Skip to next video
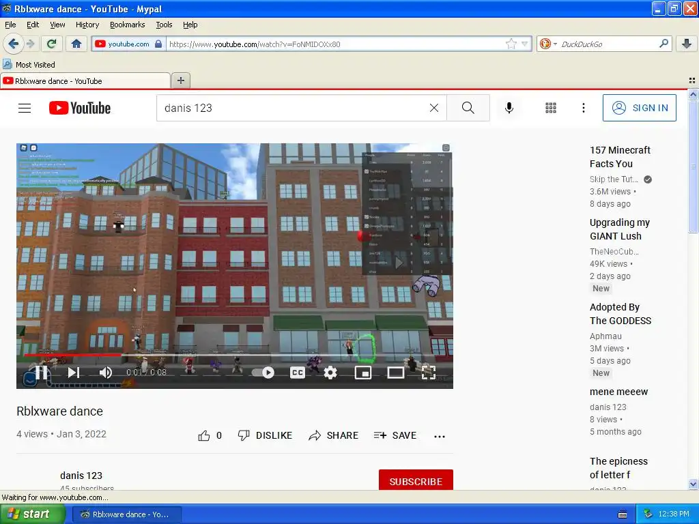This screenshot has height=524, width=699. point(74,373)
